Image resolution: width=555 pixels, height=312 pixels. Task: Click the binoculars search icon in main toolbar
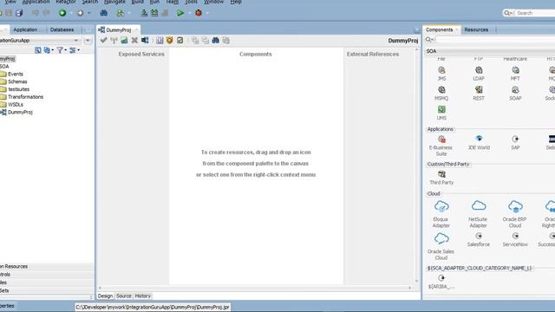[x=103, y=13]
